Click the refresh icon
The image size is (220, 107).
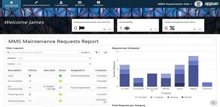(x=106, y=53)
